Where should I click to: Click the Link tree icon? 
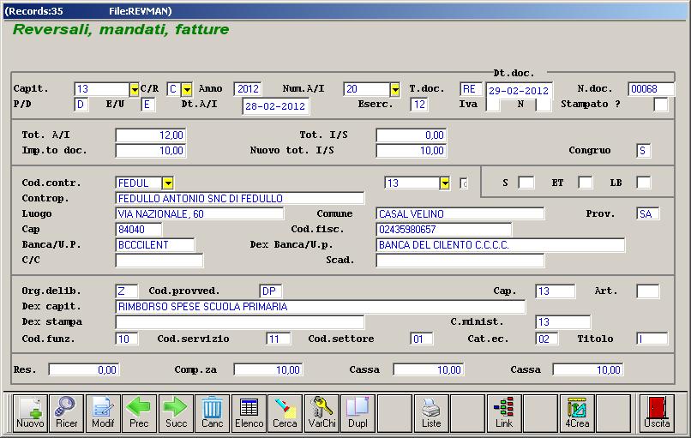click(504, 413)
